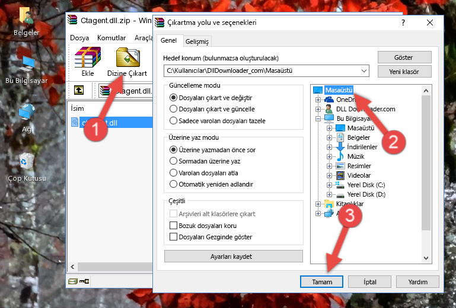Expand the DLL Downloader.com tree node
The width and height of the screenshot is (456, 308).
[x=318, y=109]
